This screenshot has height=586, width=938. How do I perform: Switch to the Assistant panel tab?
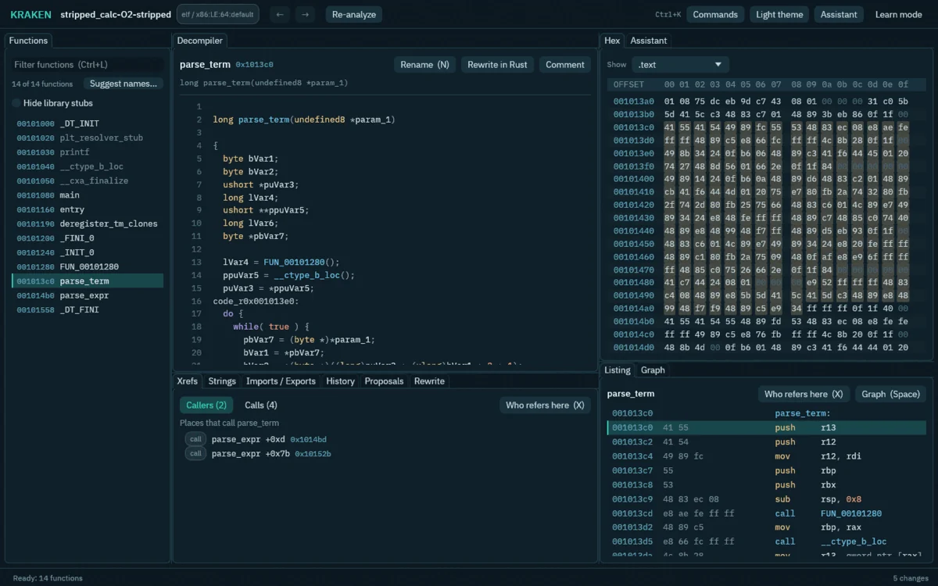(649, 41)
